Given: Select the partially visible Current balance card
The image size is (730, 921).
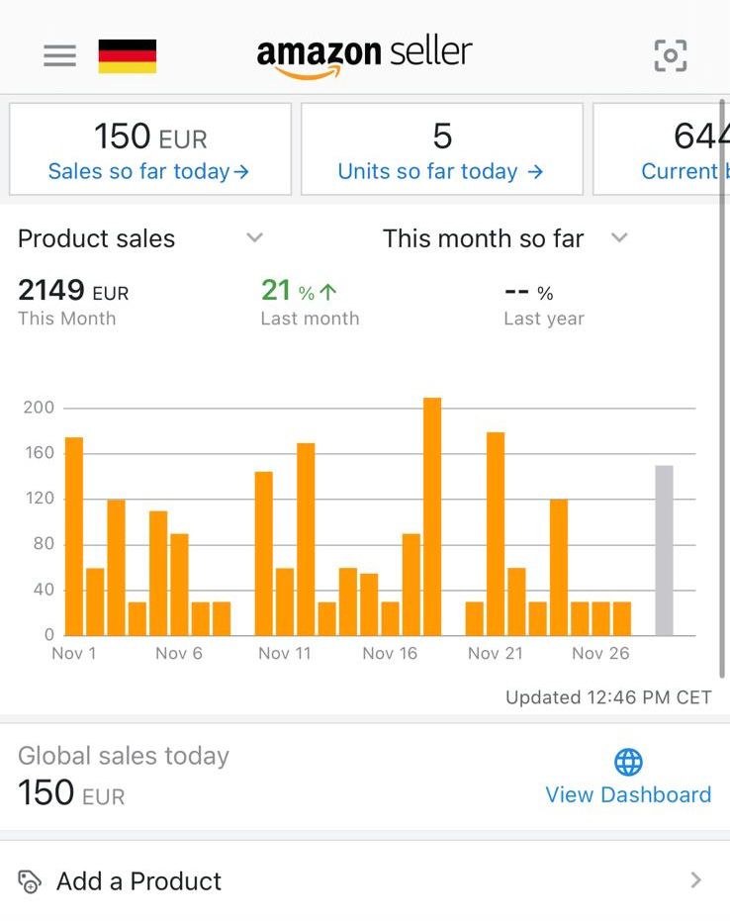Looking at the screenshot, I should click(661, 149).
